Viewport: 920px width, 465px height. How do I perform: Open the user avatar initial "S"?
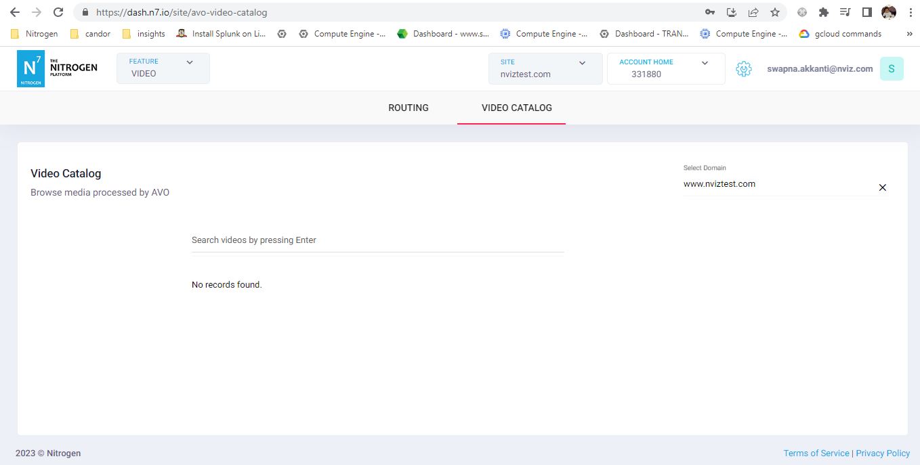(x=891, y=68)
